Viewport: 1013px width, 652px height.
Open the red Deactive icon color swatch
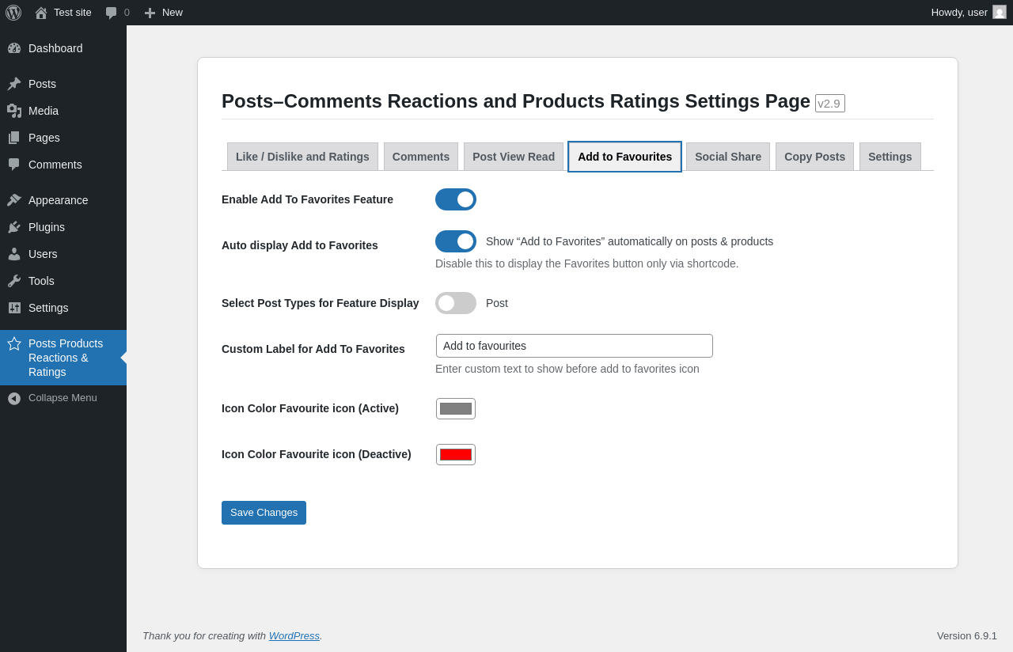tap(456, 454)
